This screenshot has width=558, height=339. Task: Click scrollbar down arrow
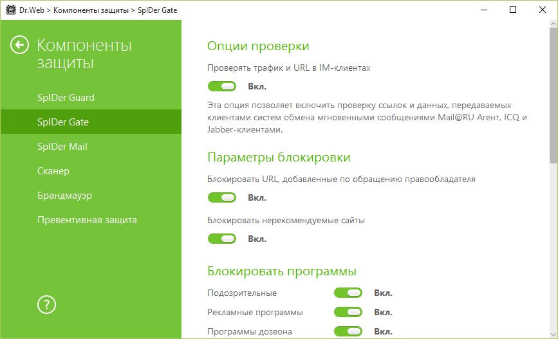(553, 334)
